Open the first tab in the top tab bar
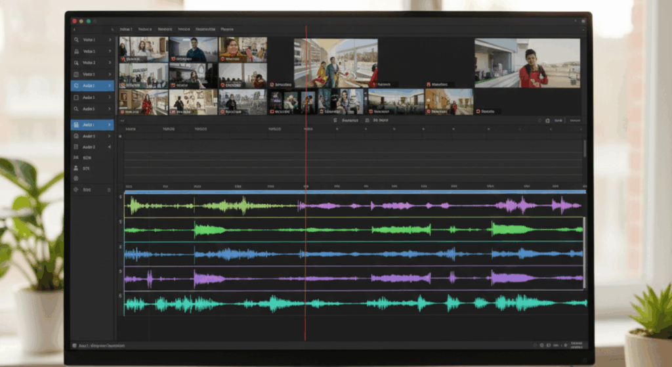672x367 pixels. pyautogui.click(x=126, y=30)
